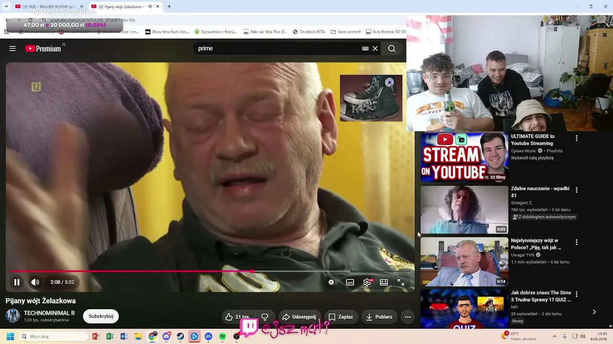
Task: Open the 'karol prezent' bookmarks folder
Action: pyautogui.click(x=345, y=32)
